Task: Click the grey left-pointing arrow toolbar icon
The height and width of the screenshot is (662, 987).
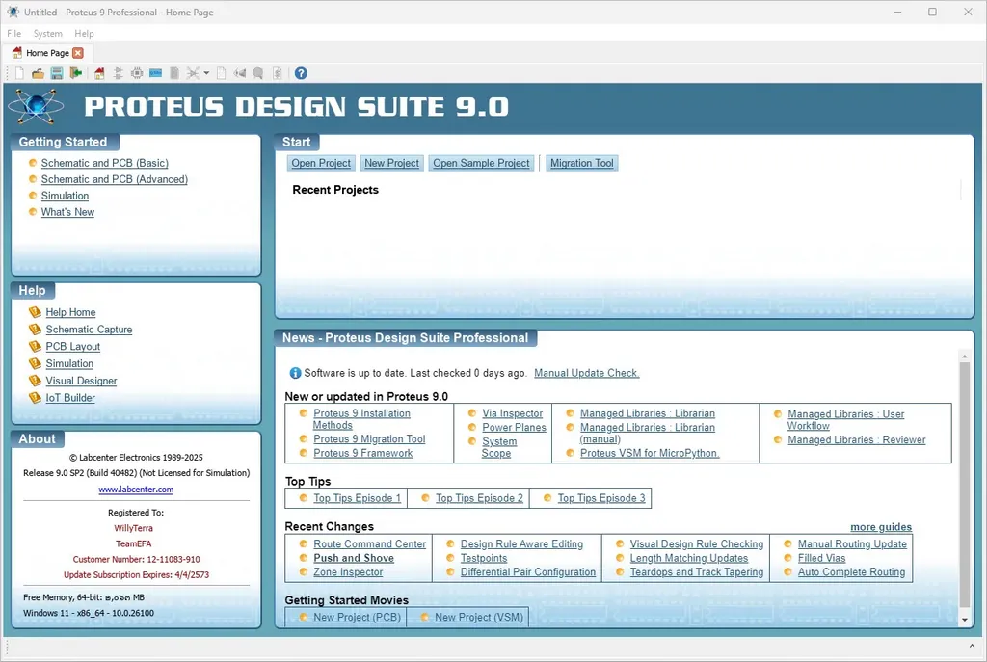Action: click(x=240, y=73)
